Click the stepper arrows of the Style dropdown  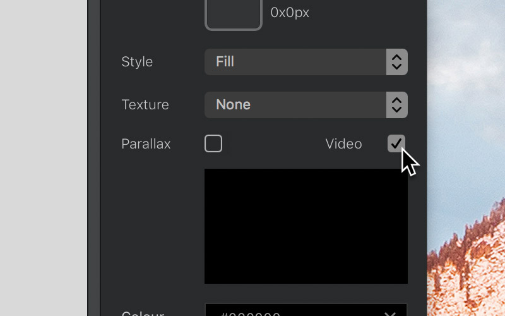(397, 62)
